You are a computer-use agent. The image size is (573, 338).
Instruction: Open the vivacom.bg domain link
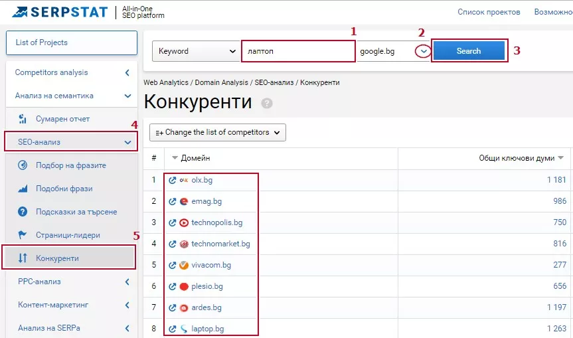point(211,265)
